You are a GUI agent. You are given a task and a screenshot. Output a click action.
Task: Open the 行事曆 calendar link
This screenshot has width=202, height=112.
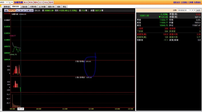pyautogui.click(x=191, y=2)
